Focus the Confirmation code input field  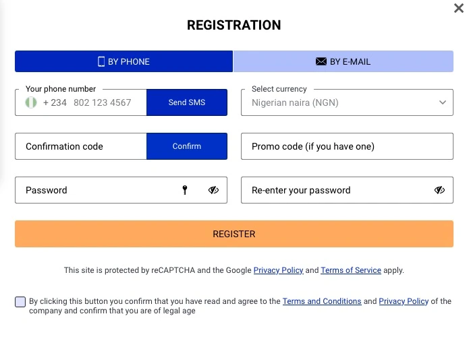(81, 146)
